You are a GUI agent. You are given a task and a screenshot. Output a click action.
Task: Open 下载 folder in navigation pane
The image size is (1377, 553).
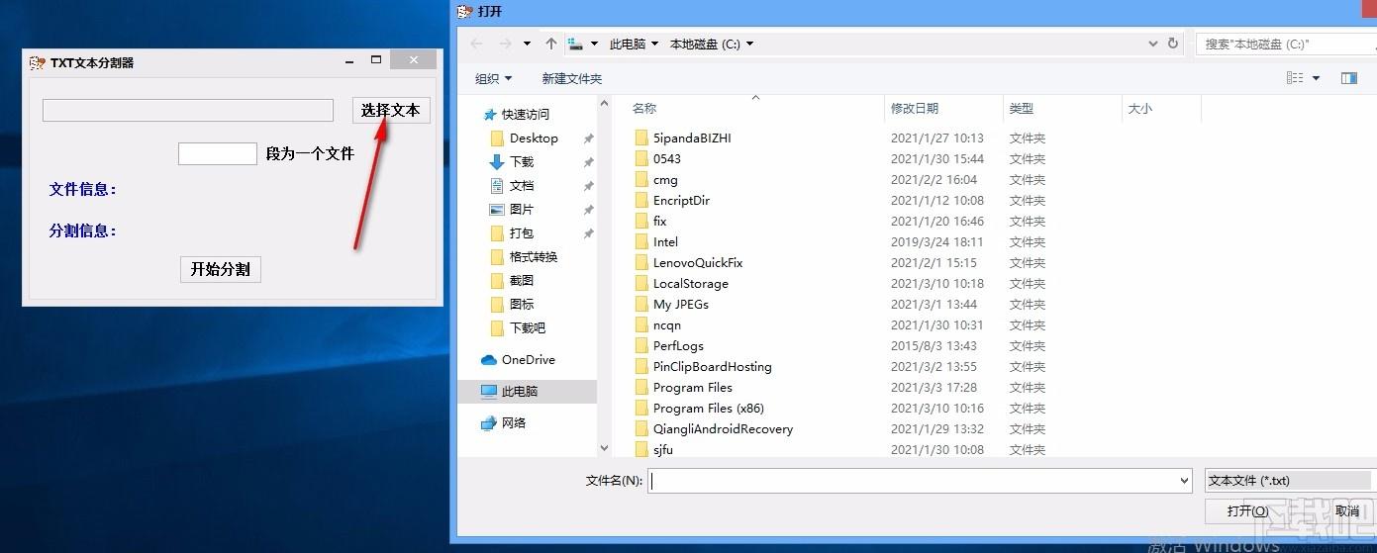(522, 161)
